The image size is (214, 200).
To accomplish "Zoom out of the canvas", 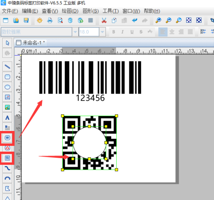I will coord(169,20).
